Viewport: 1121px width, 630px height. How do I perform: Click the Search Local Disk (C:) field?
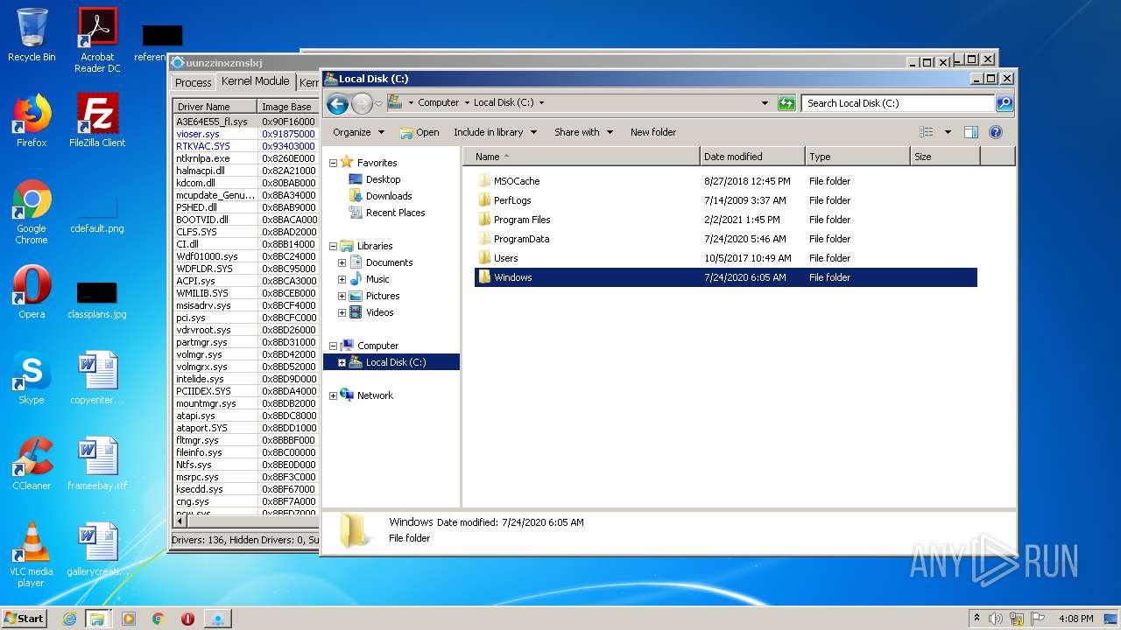point(899,103)
